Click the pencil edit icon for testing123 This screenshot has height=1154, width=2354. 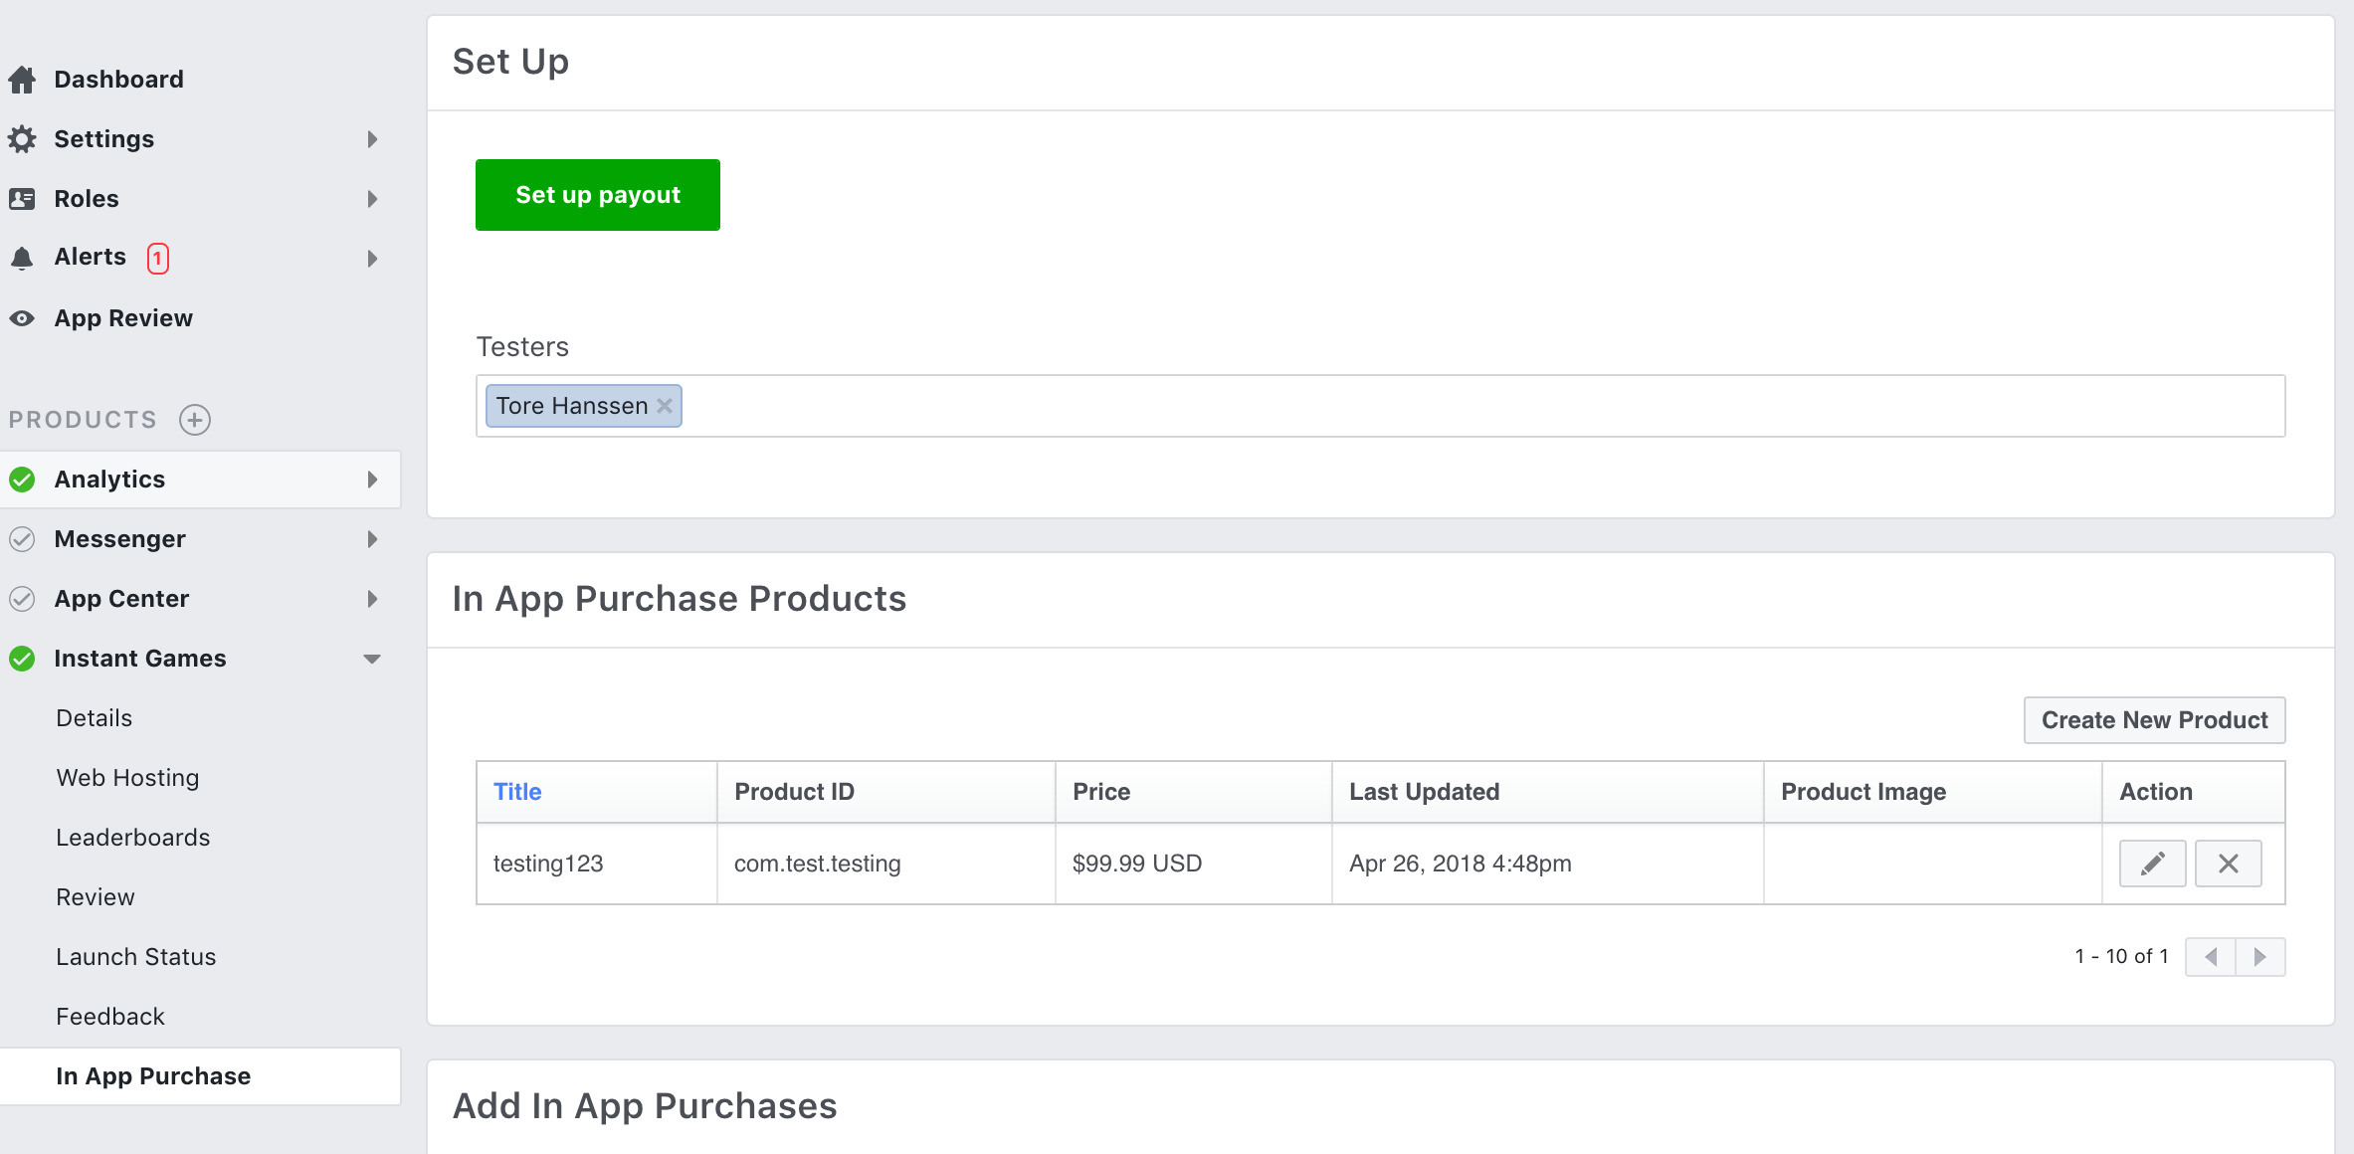coord(2152,864)
